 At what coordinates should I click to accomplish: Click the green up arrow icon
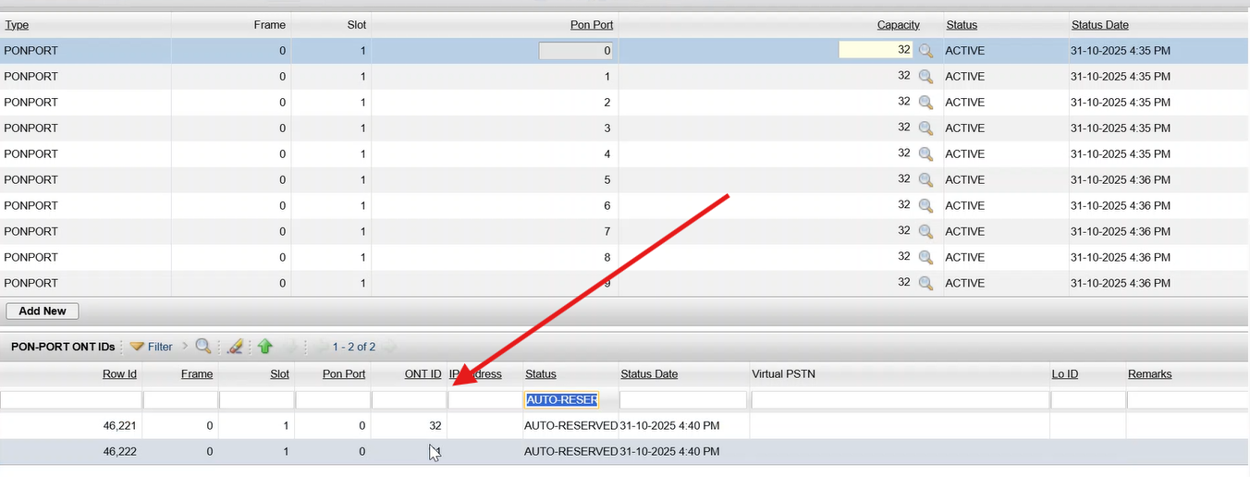point(265,347)
